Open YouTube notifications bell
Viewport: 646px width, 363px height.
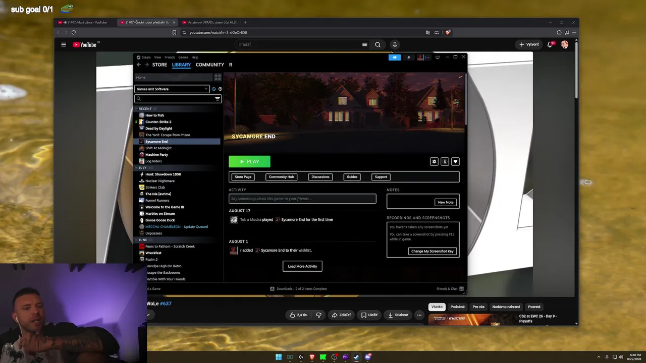point(551,44)
